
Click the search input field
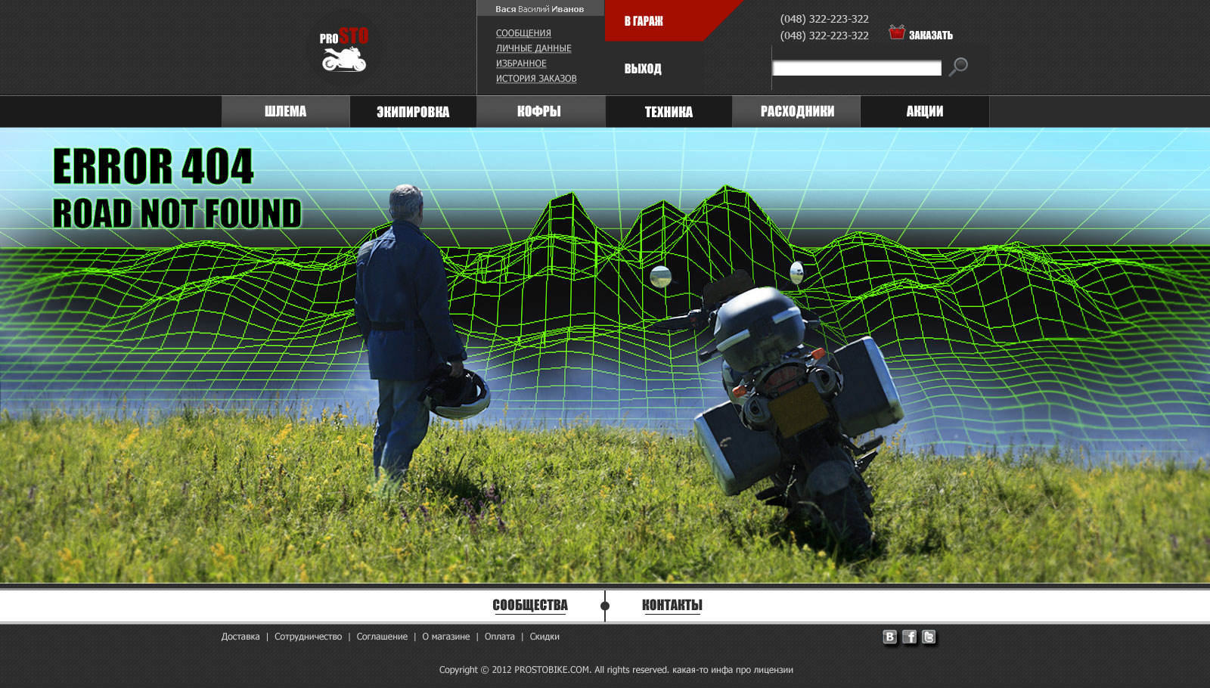(857, 68)
